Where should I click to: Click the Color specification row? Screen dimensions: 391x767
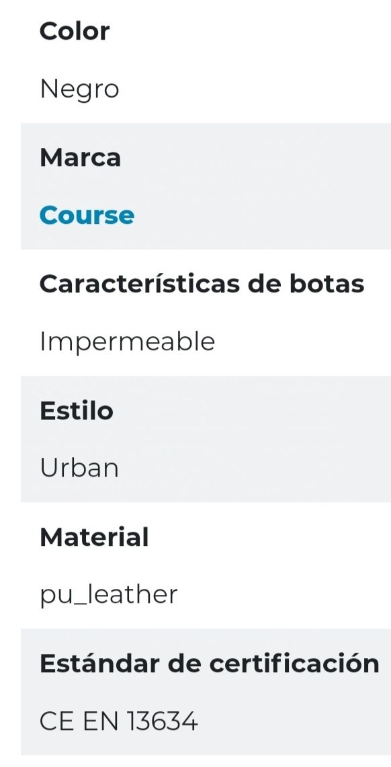coord(195,59)
